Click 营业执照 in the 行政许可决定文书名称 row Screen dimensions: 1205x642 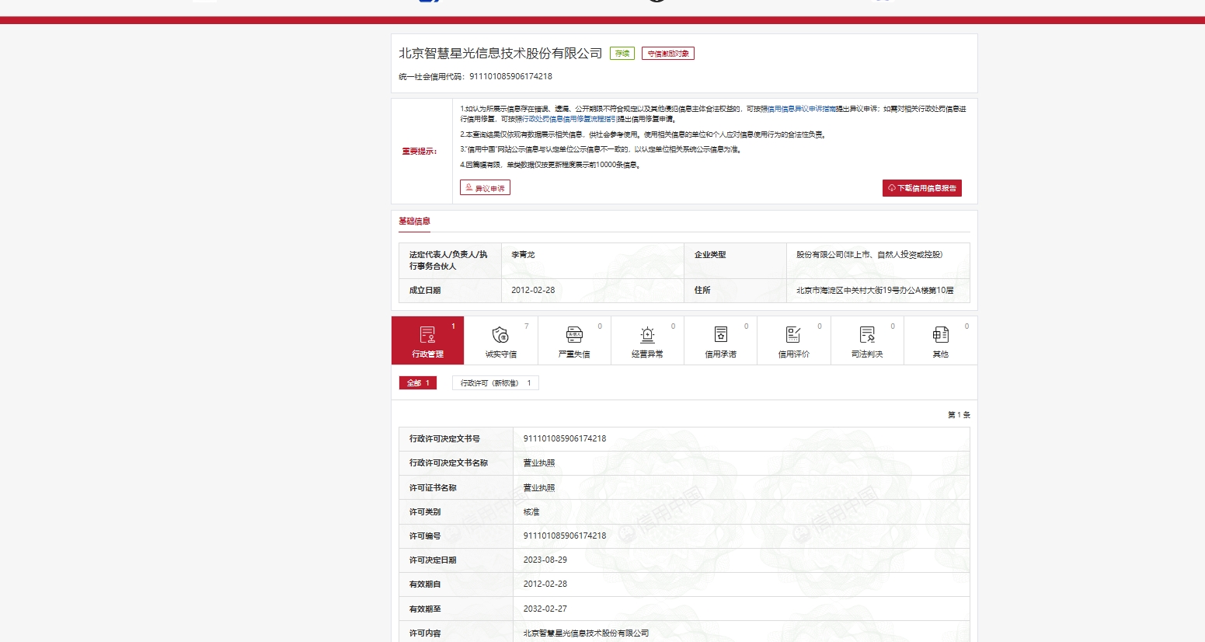(539, 463)
